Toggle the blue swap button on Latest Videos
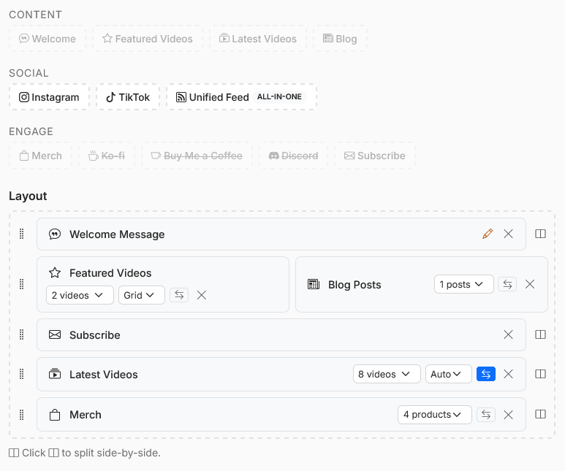565x471 pixels. click(x=486, y=374)
